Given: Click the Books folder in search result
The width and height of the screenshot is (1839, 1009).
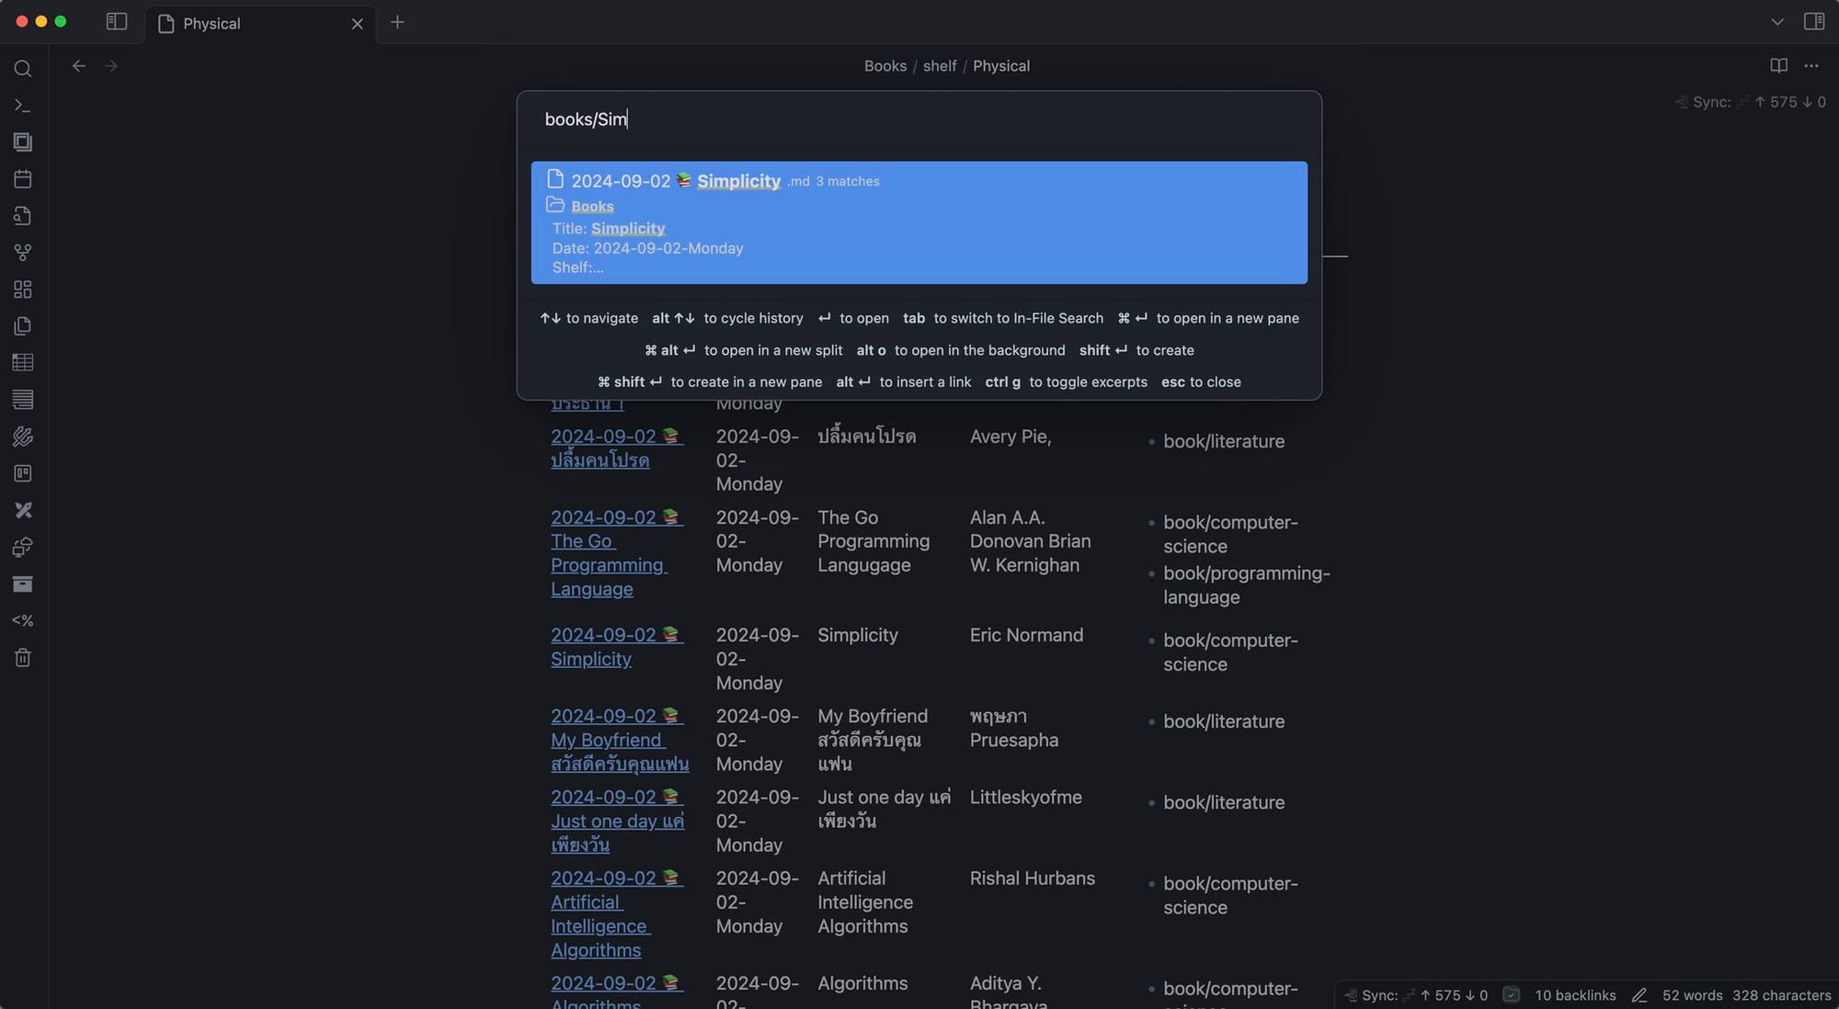Looking at the screenshot, I should pos(592,206).
